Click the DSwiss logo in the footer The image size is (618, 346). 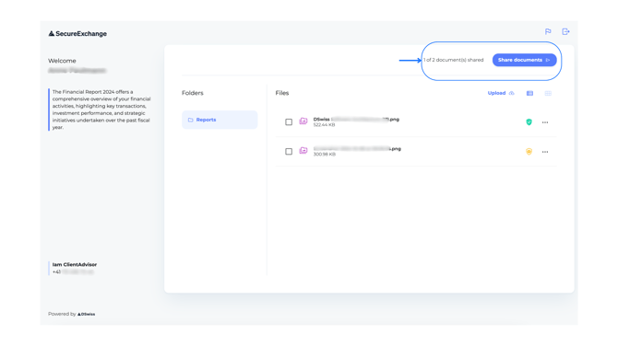(x=87, y=314)
